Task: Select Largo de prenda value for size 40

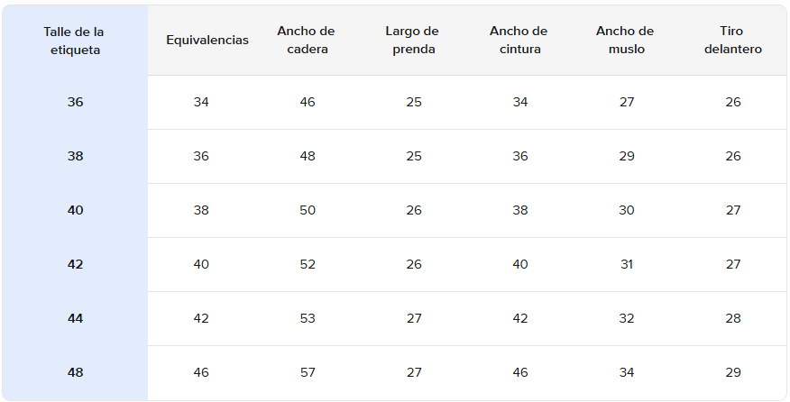Action: (x=413, y=210)
